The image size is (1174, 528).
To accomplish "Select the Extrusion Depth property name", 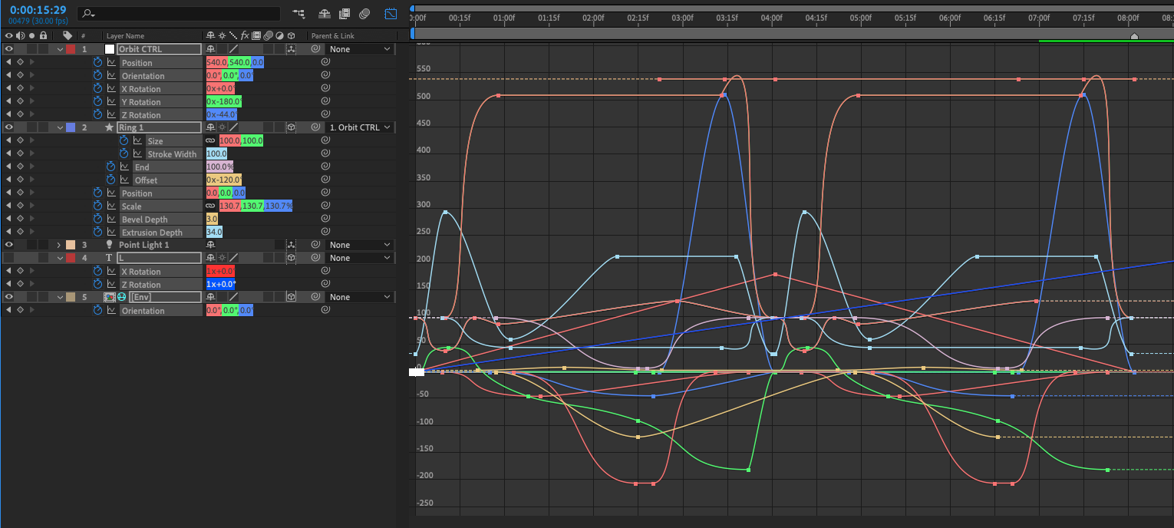I will click(x=152, y=233).
